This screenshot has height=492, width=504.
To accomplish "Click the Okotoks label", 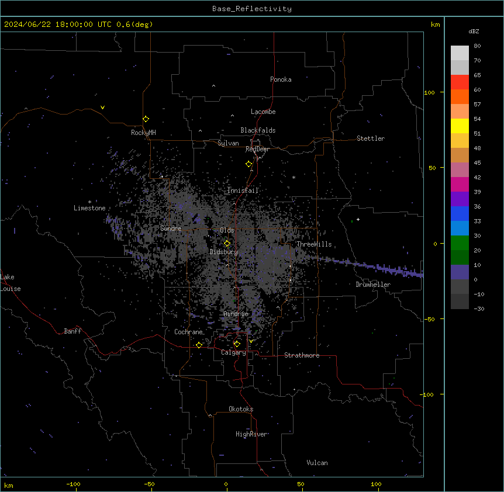I will pos(241,409).
